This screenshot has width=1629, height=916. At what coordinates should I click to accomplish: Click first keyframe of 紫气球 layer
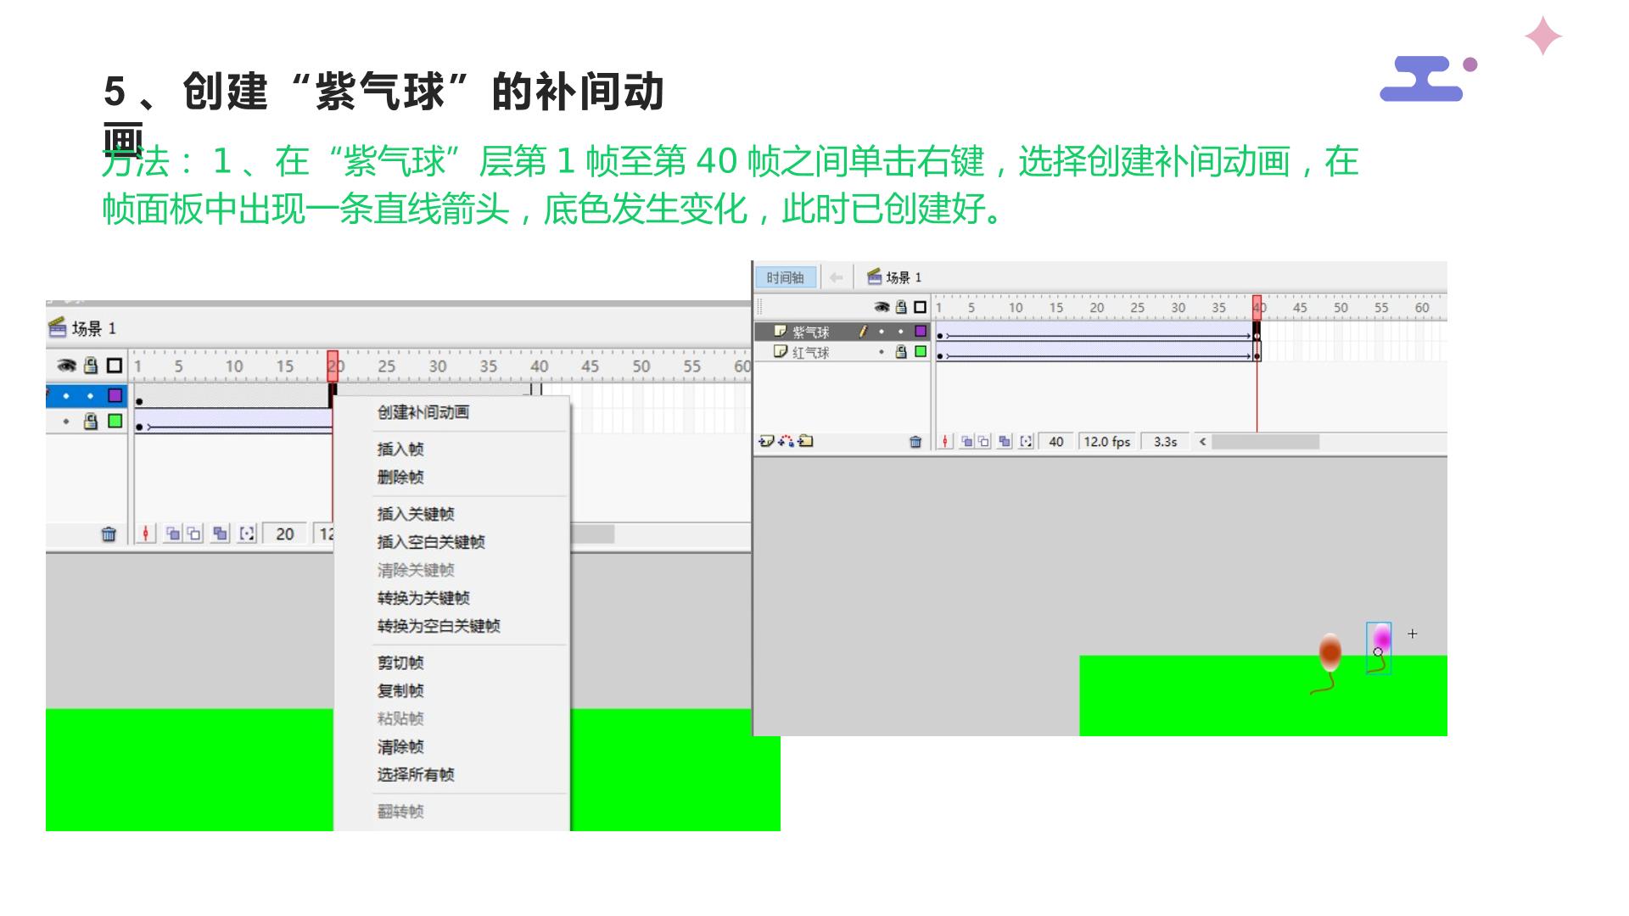pos(940,336)
